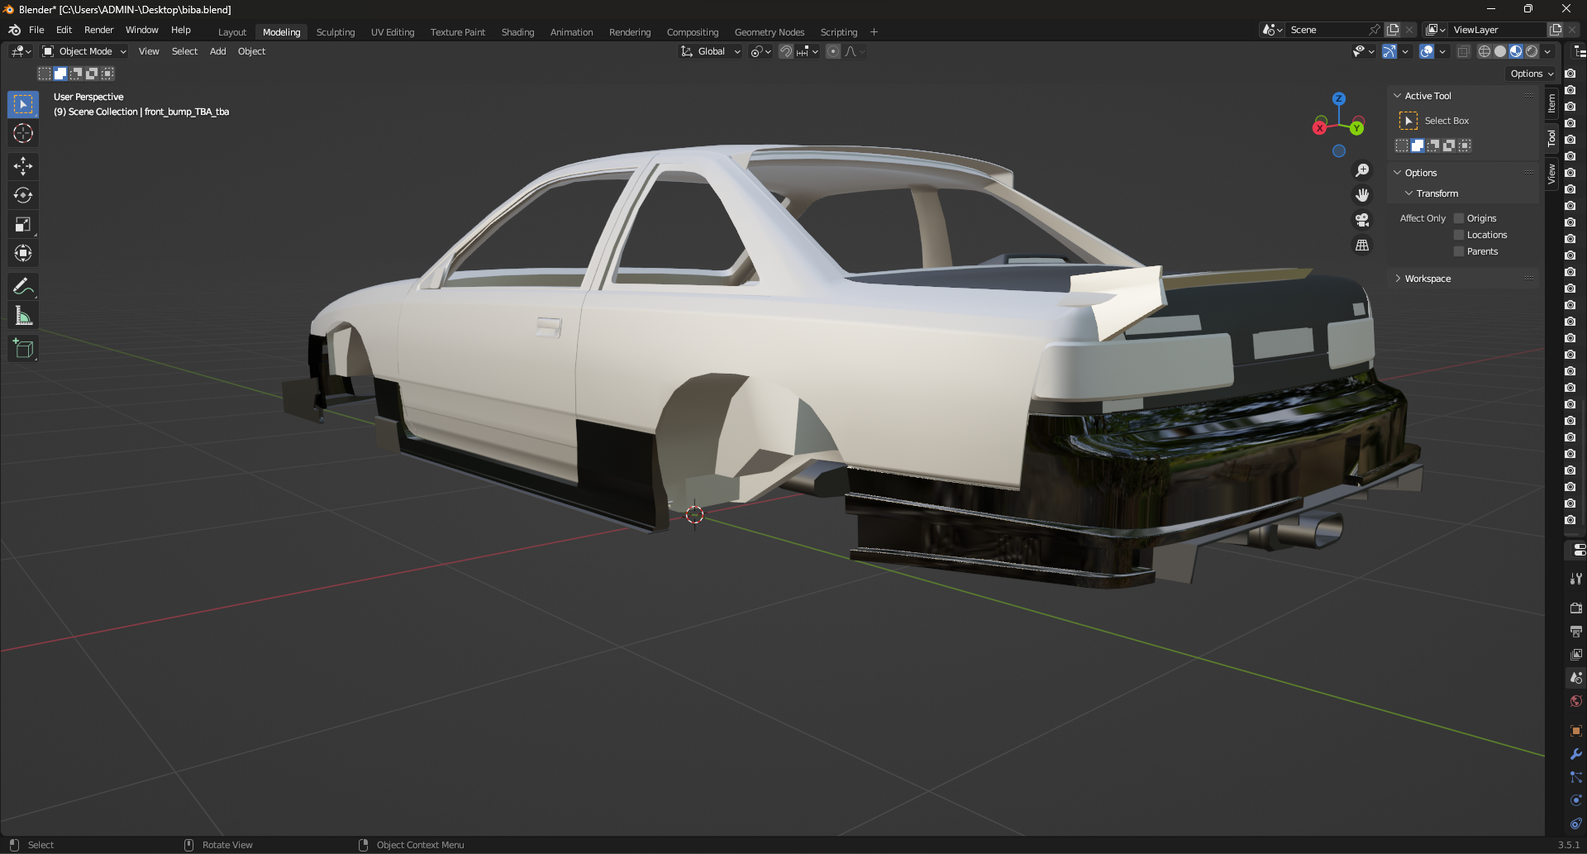
Task: Toggle proportional editing button
Action: [x=833, y=51]
